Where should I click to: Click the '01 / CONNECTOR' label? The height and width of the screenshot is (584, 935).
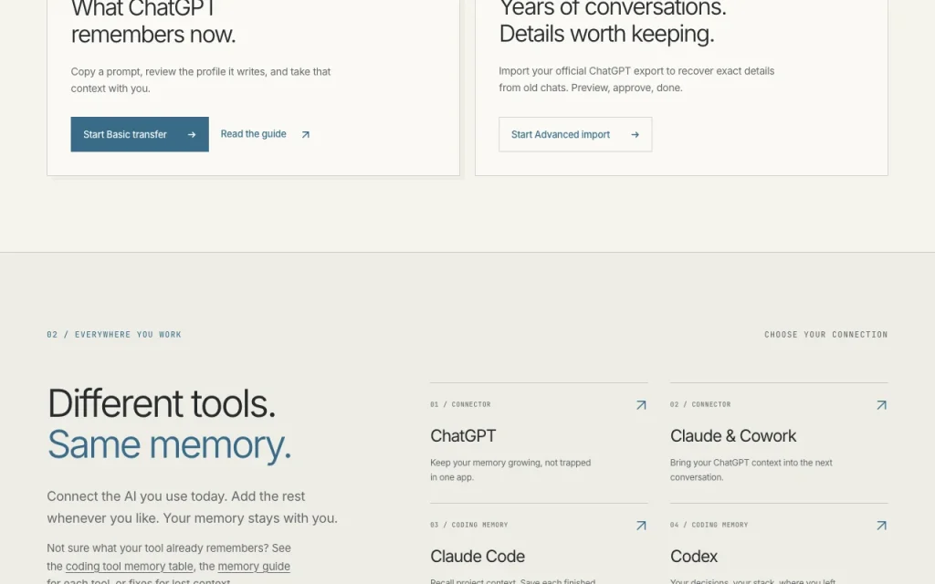[460, 404]
